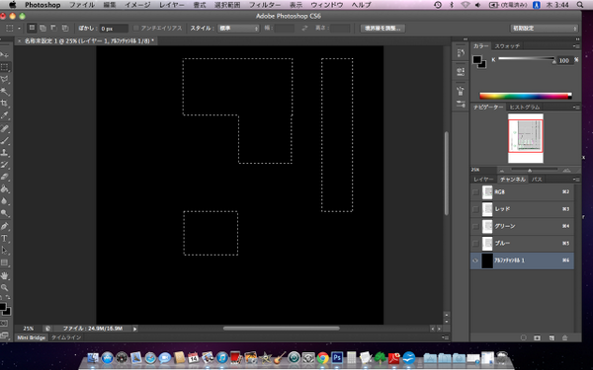Image resolution: width=593 pixels, height=370 pixels.
Task: Switch to スウォッチ tab
Action: pyautogui.click(x=507, y=46)
